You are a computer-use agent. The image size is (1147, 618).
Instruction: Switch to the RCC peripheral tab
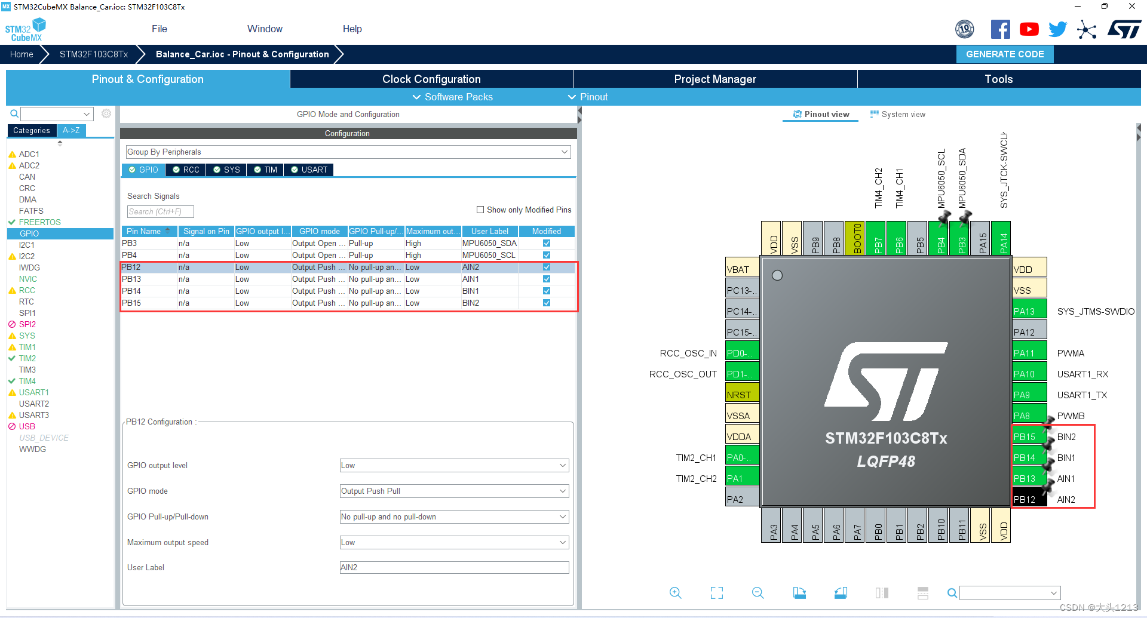(186, 170)
